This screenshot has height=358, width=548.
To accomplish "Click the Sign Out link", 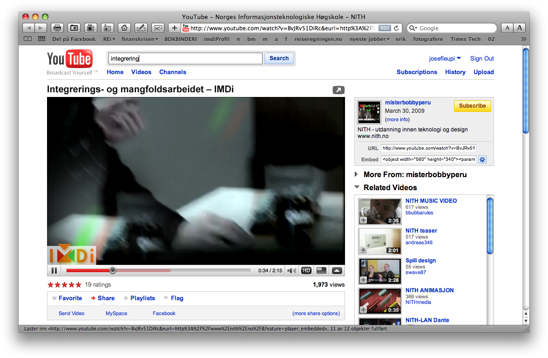I will (x=482, y=58).
